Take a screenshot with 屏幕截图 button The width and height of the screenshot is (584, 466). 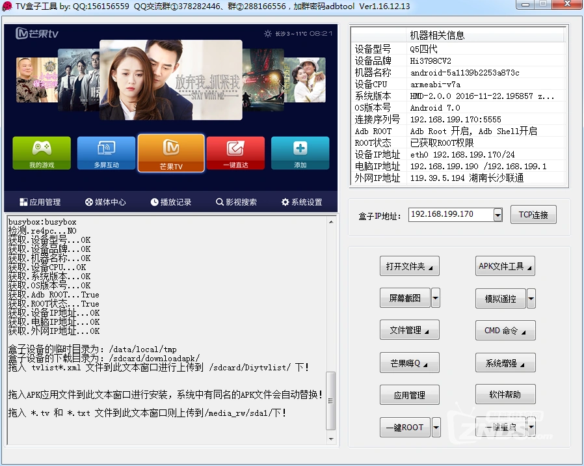click(x=405, y=298)
